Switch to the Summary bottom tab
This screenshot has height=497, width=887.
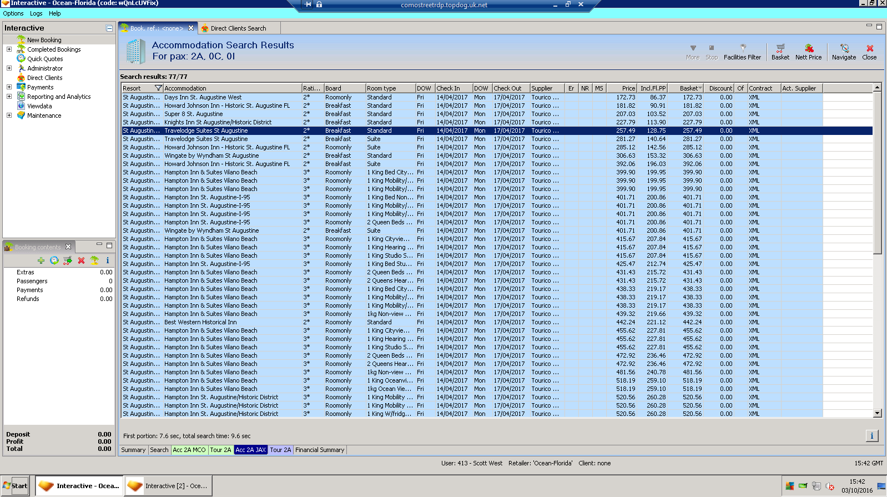(133, 450)
